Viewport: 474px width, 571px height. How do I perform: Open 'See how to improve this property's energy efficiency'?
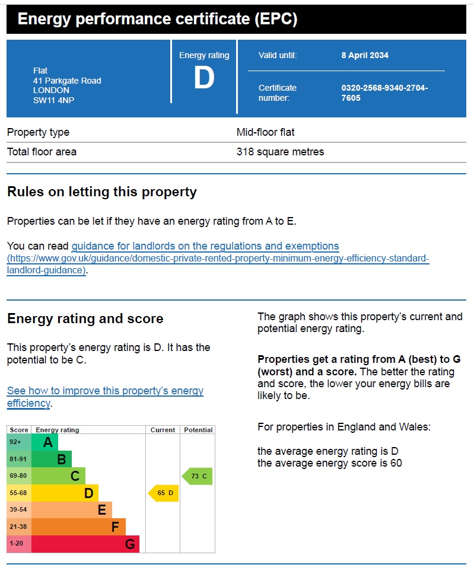tap(105, 391)
